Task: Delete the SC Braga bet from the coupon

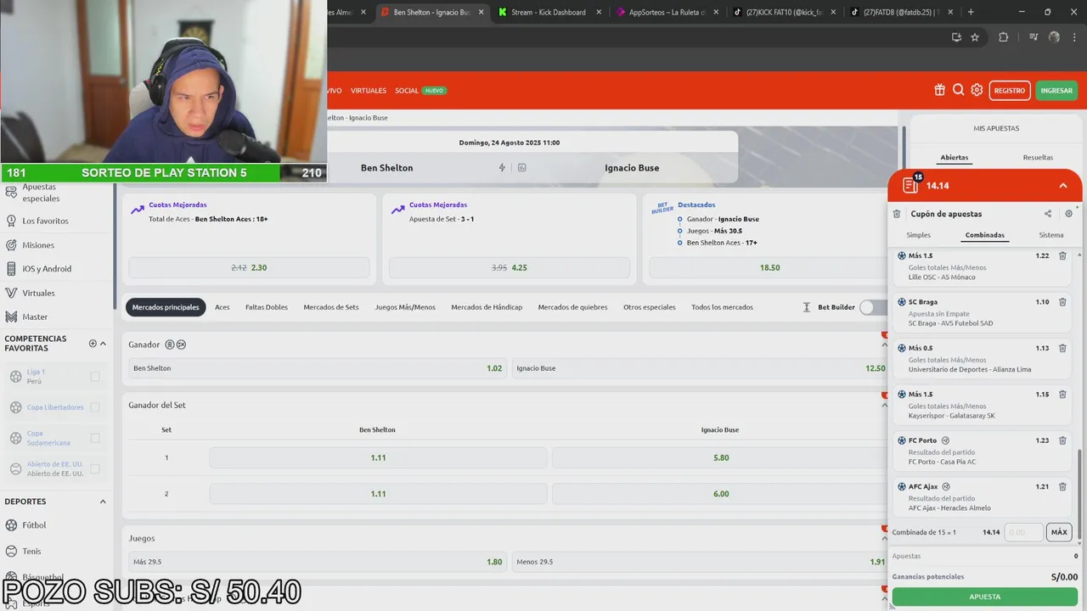Action: (x=1062, y=302)
